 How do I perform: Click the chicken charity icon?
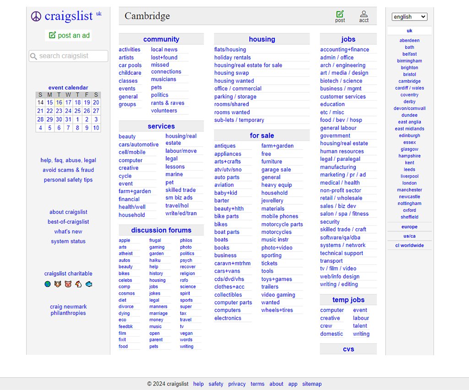(78, 284)
